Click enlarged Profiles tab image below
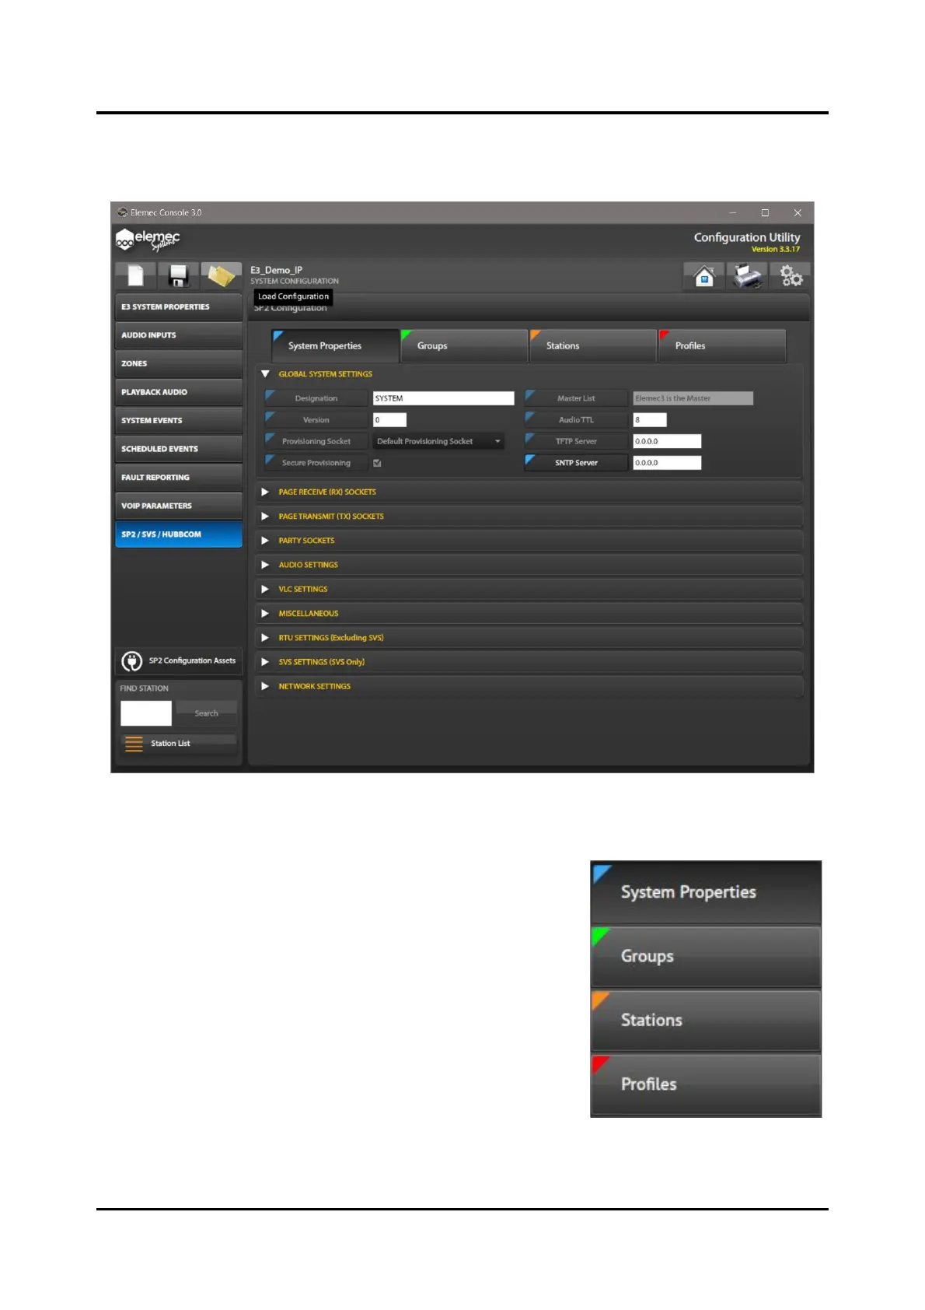This screenshot has width=925, height=1310. [706, 1085]
